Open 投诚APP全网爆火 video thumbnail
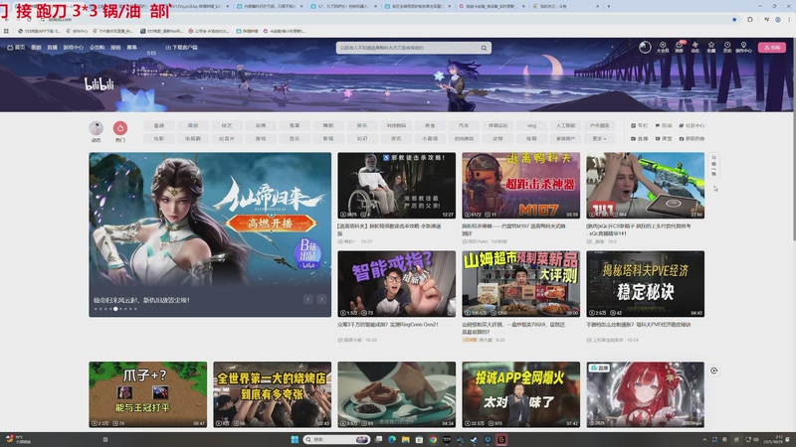The height and width of the screenshot is (447, 796). [520, 394]
